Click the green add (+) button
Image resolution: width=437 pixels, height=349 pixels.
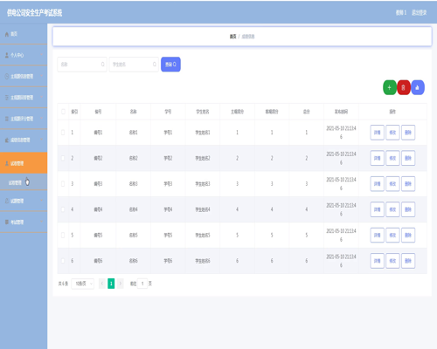point(390,87)
